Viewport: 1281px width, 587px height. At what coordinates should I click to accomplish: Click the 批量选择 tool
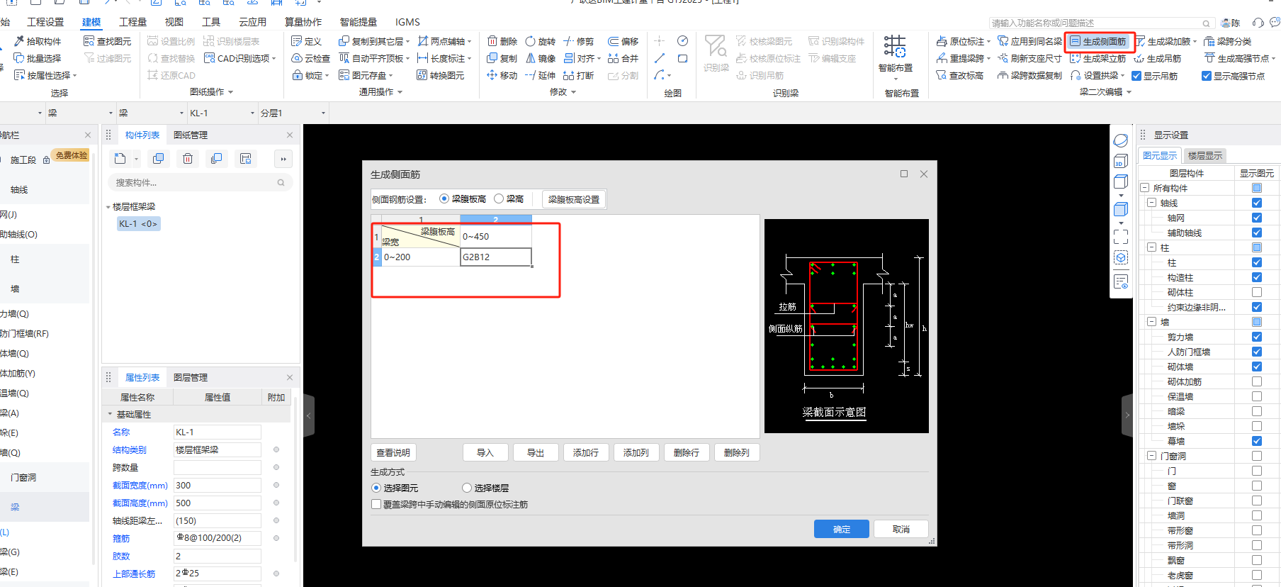[38, 58]
